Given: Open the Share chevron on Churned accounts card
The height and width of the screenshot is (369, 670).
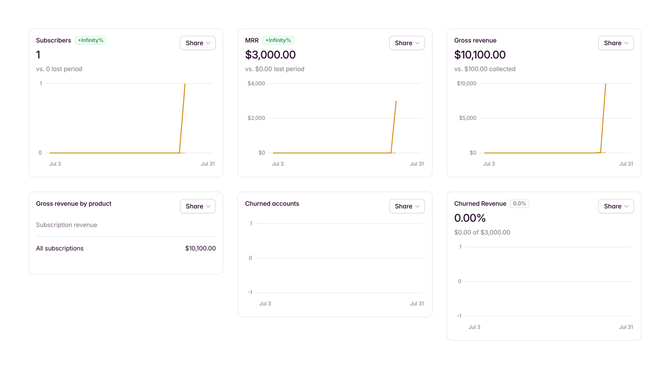Looking at the screenshot, I should tap(407, 206).
